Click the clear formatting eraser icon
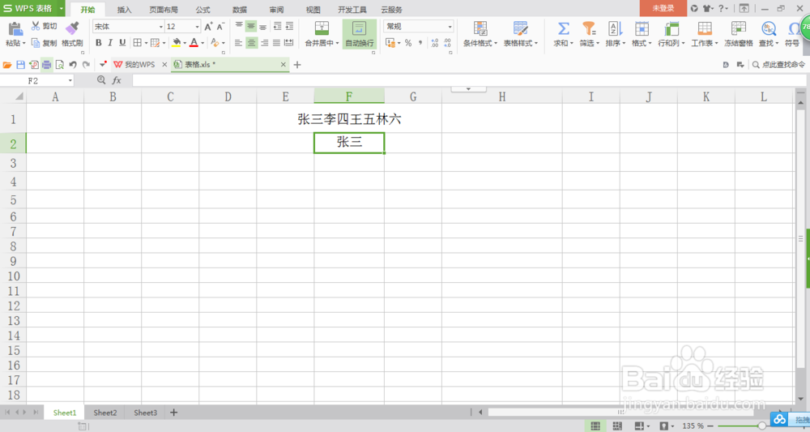810x432 pixels. pyautogui.click(x=215, y=43)
